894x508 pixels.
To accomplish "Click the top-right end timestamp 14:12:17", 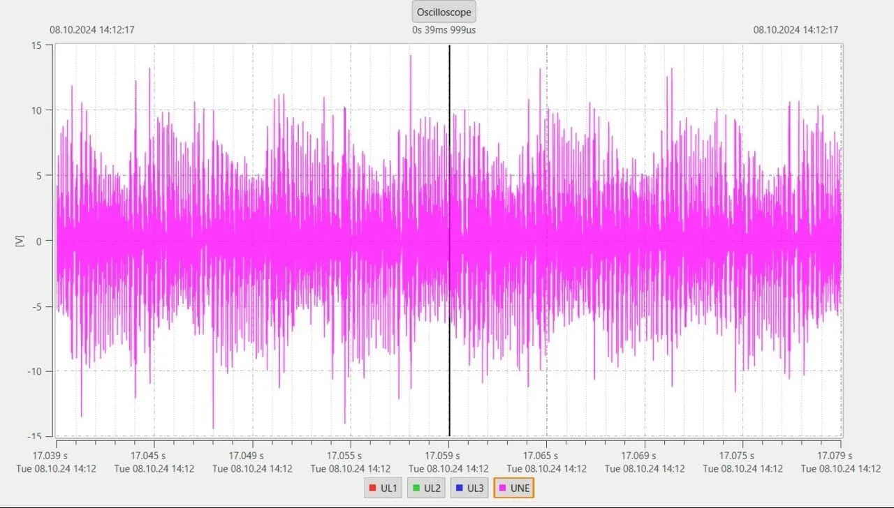I will click(796, 30).
